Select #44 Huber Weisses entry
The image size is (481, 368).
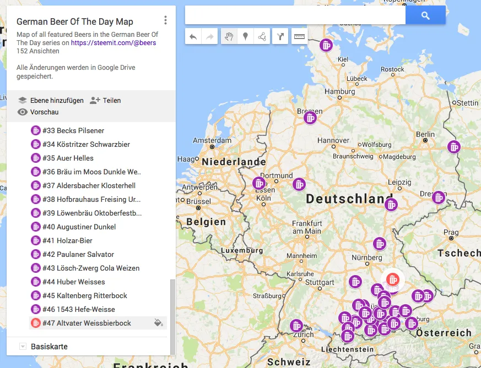point(74,282)
